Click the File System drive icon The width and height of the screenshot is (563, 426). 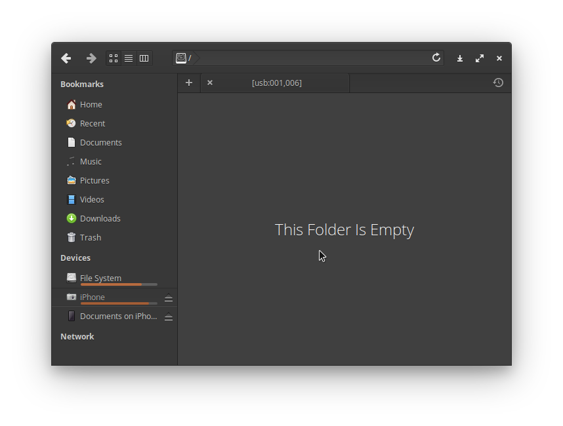click(72, 278)
